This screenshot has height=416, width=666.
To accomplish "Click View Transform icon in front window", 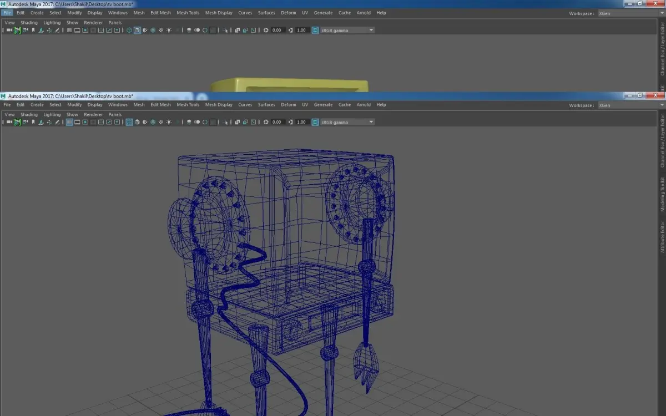I will coord(315,122).
